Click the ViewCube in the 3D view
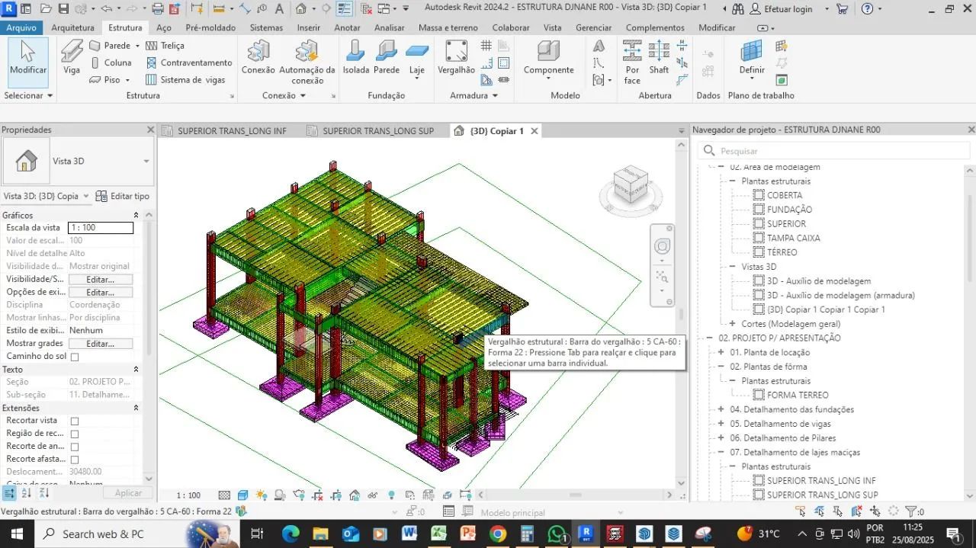Screen dimensions: 976x548 tap(630, 184)
